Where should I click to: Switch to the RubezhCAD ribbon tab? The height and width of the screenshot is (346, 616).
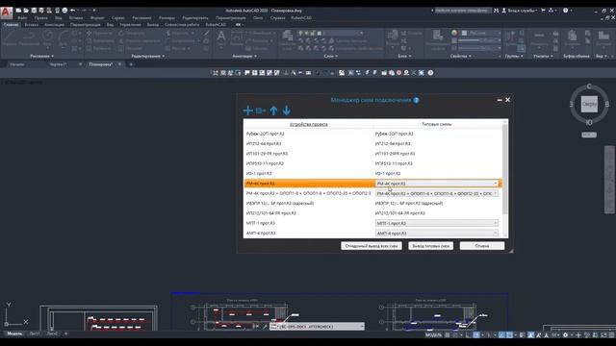point(216,25)
